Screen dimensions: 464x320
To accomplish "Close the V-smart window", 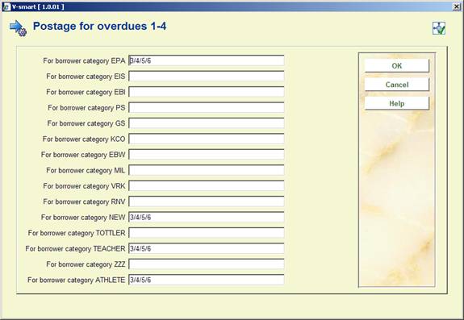I will pos(457,6).
